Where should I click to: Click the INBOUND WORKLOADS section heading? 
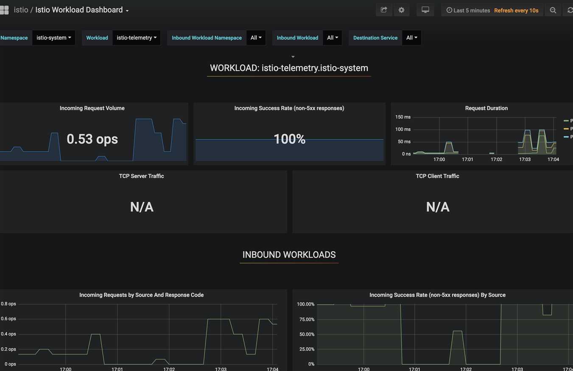click(x=289, y=255)
